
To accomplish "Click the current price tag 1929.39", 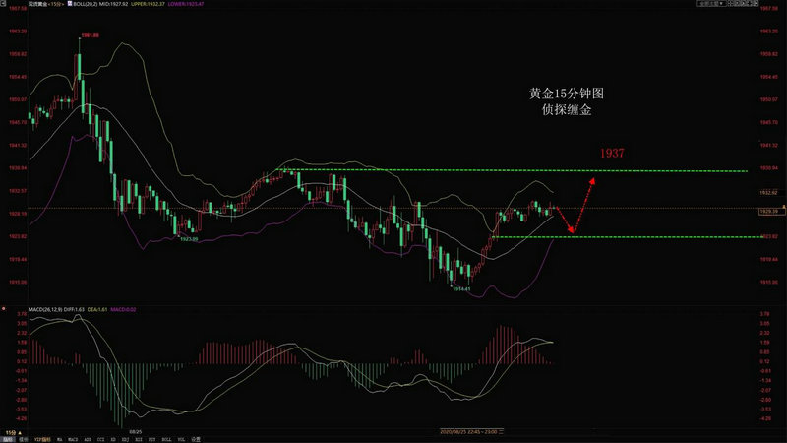I will point(771,212).
